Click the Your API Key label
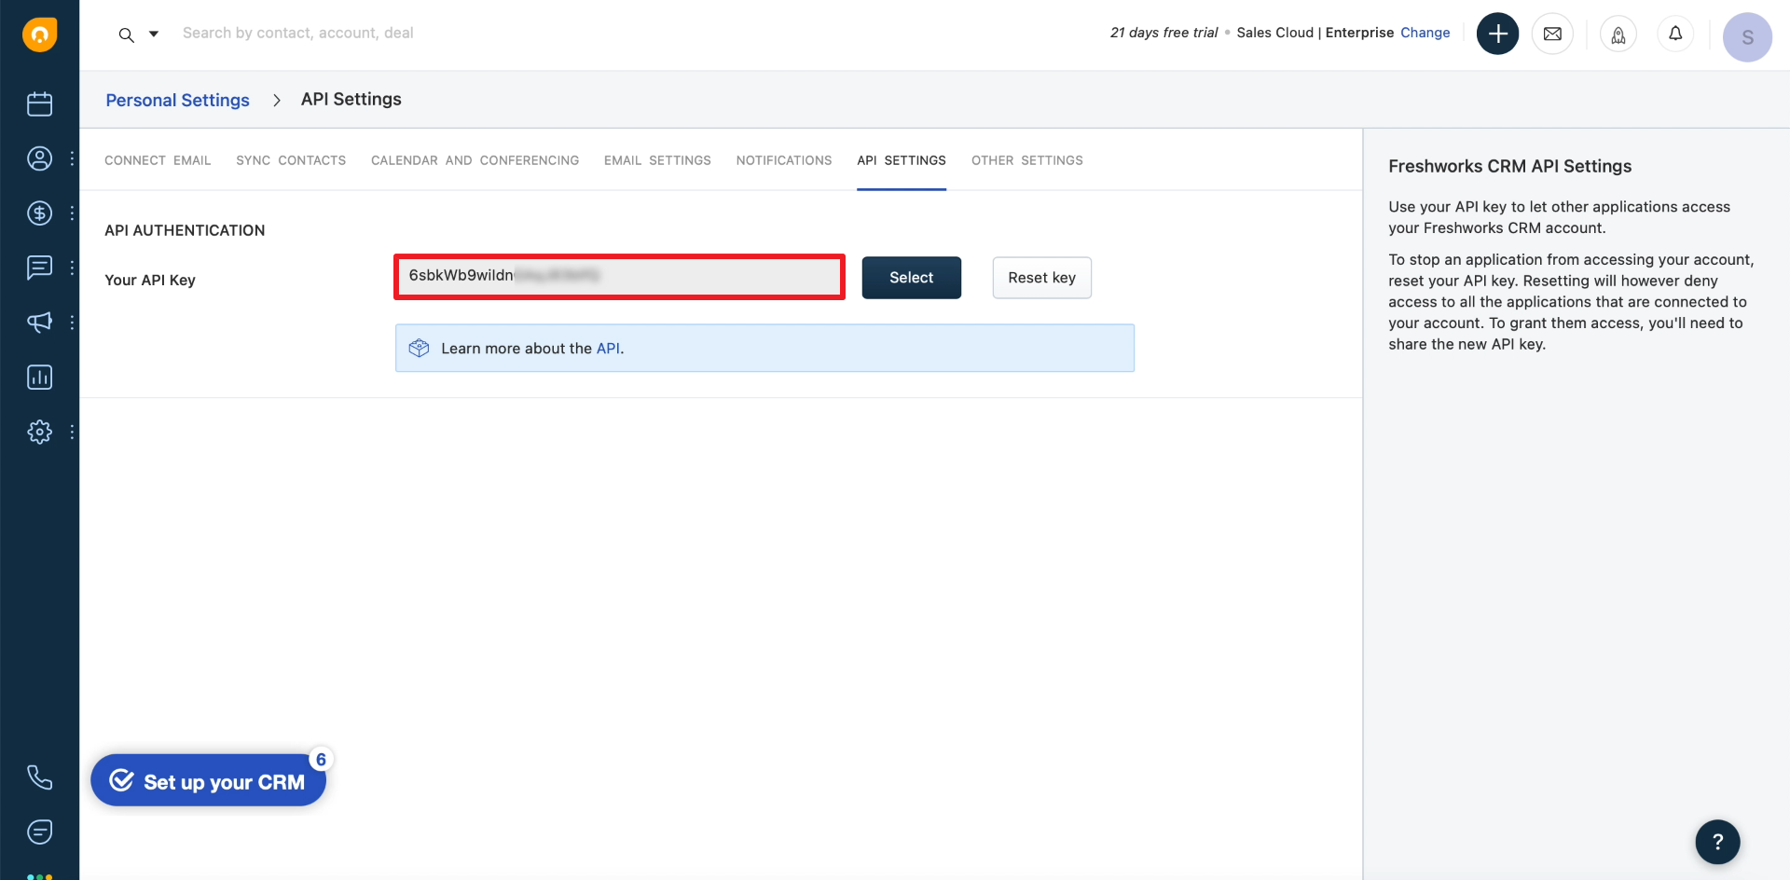This screenshot has width=1790, height=880. 150,280
